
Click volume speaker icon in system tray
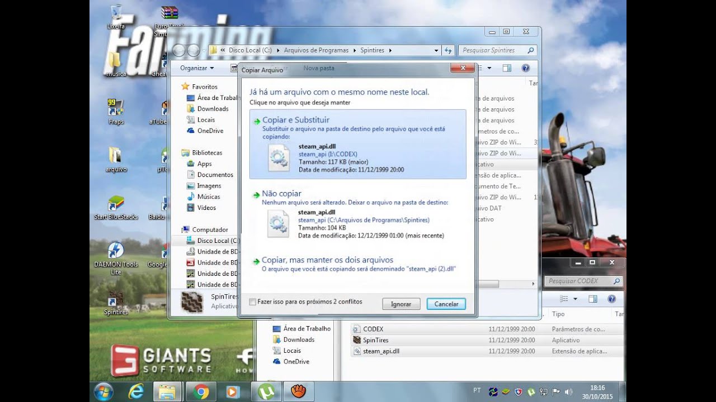click(569, 392)
